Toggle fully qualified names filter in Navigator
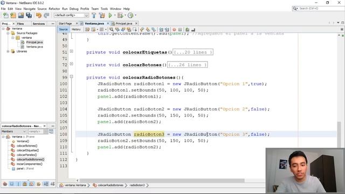Viewport: 345px width, 194px height. pos(38,184)
